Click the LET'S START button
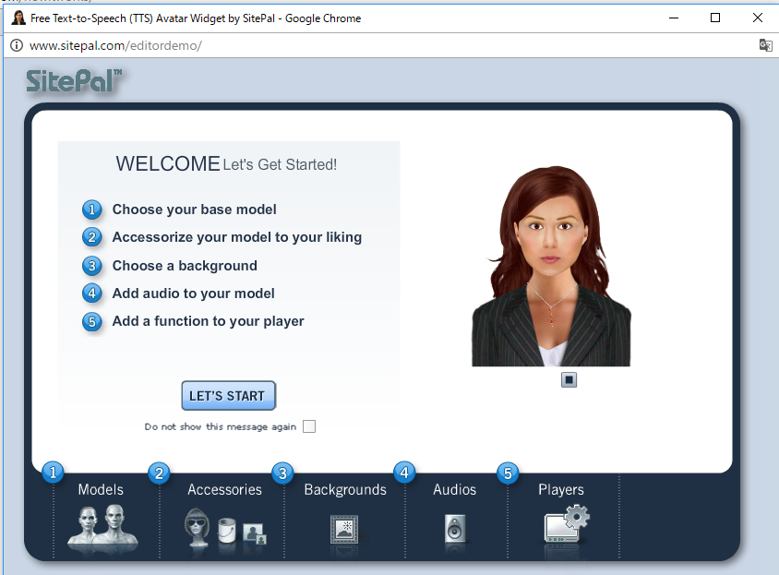The height and width of the screenshot is (575, 779). click(x=229, y=396)
